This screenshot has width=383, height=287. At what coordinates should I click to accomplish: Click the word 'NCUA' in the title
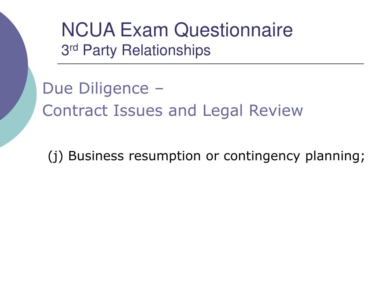pyautogui.click(x=88, y=30)
